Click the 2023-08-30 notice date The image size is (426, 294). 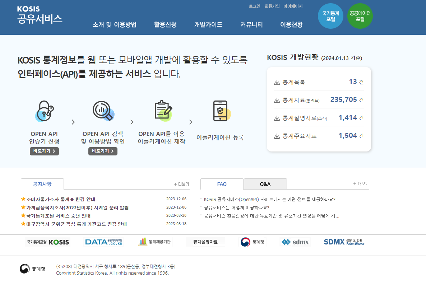pyautogui.click(x=176, y=215)
